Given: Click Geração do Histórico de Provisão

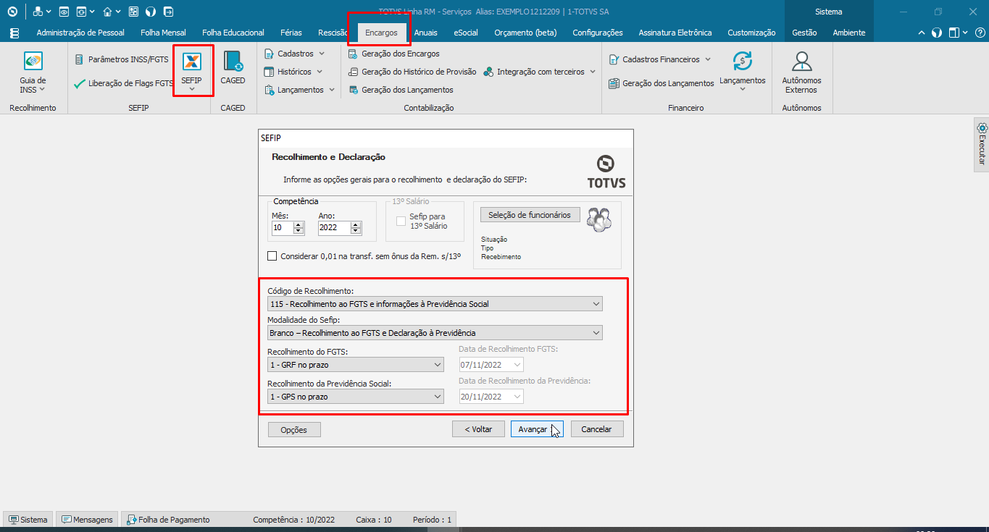Looking at the screenshot, I should pyautogui.click(x=412, y=72).
